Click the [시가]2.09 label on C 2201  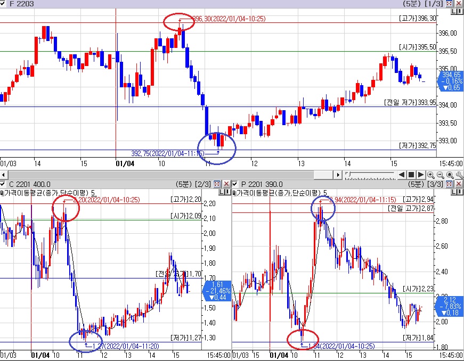click(186, 216)
